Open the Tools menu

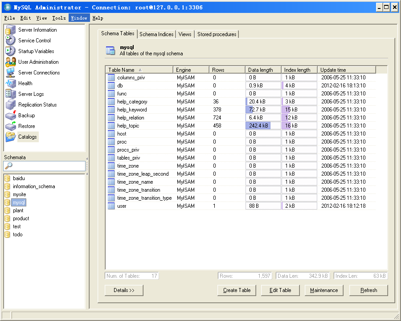click(59, 18)
